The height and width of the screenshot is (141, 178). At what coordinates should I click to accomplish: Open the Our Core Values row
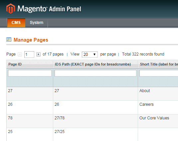92,121
